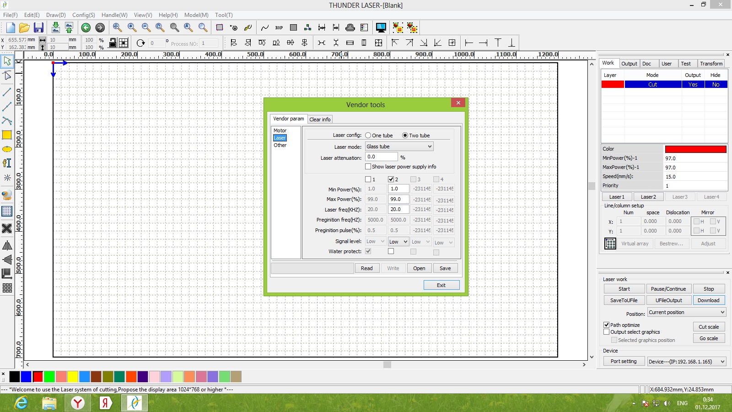Click the mirror horizontal icon

(x=7, y=246)
